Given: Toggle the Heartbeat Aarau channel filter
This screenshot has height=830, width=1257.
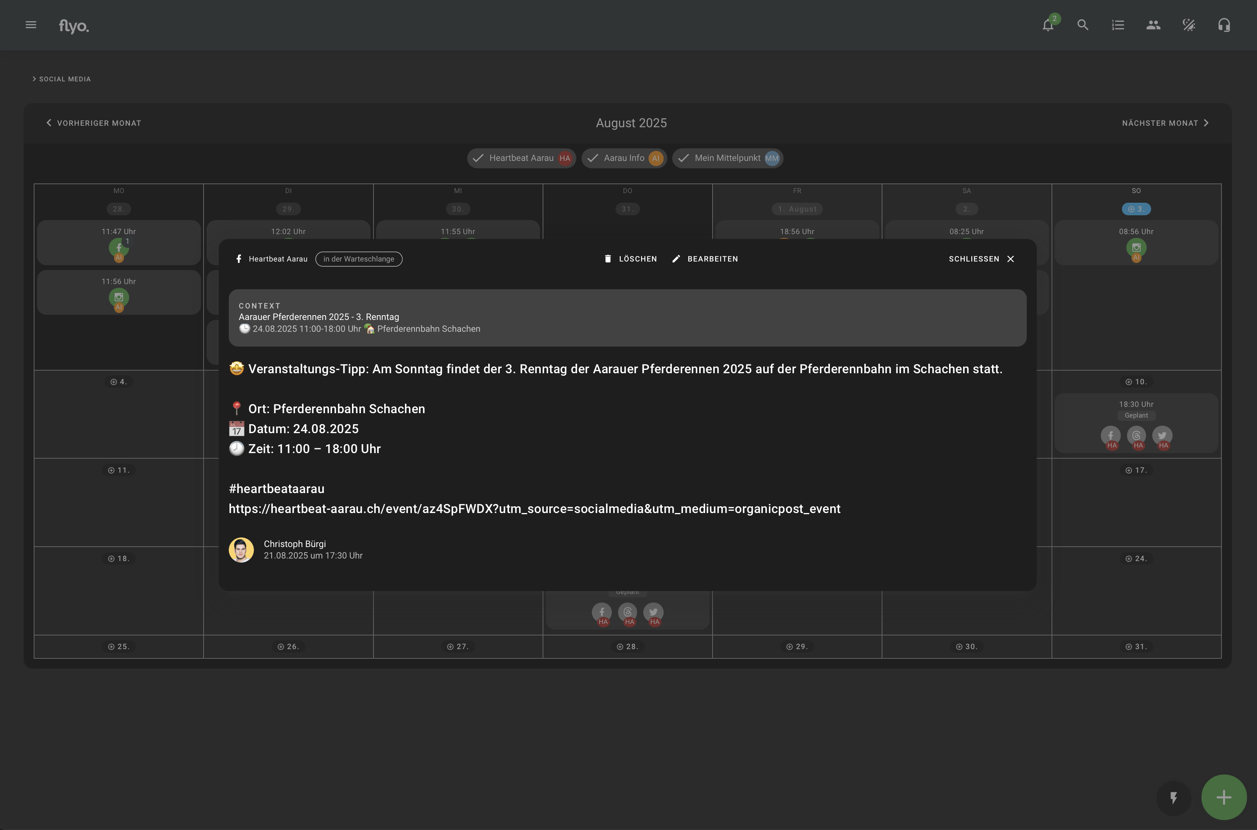Looking at the screenshot, I should [x=521, y=158].
